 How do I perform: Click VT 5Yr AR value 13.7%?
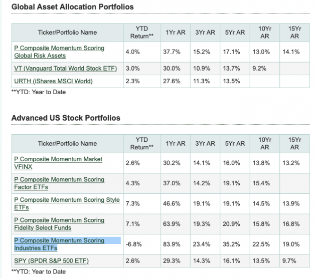(x=231, y=69)
